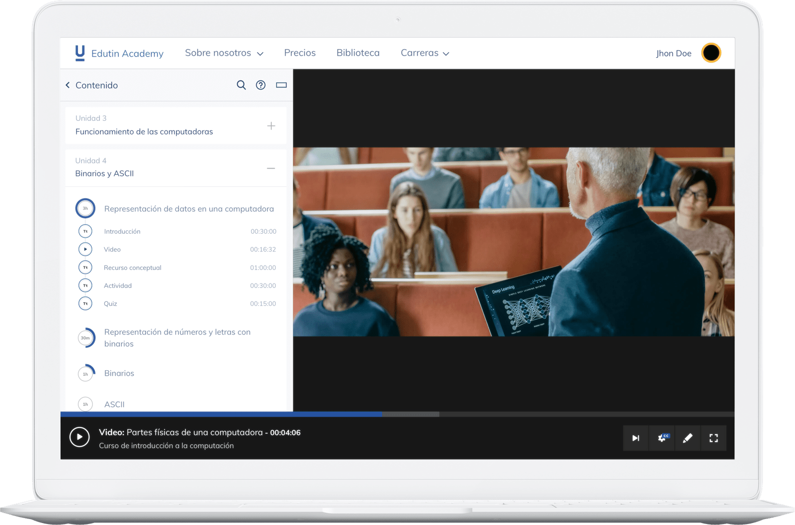Viewport: 795px width, 525px height.
Task: Open the Biblioteca page
Action: [358, 53]
